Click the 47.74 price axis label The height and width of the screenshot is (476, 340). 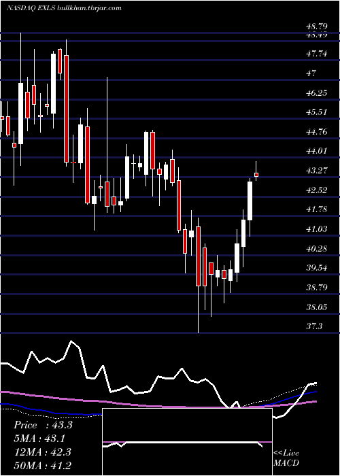(317, 54)
